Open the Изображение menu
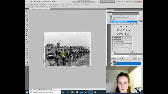The image size is (168, 94). 44,4
